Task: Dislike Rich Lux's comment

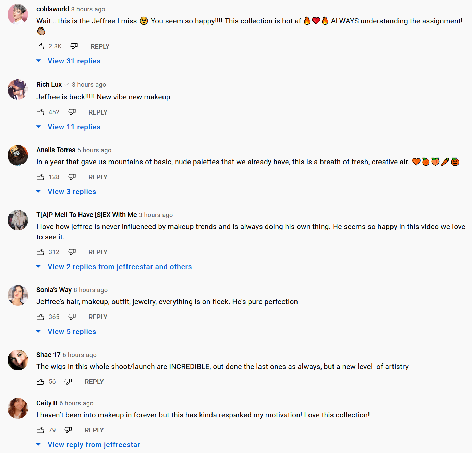Action: pyautogui.click(x=72, y=112)
